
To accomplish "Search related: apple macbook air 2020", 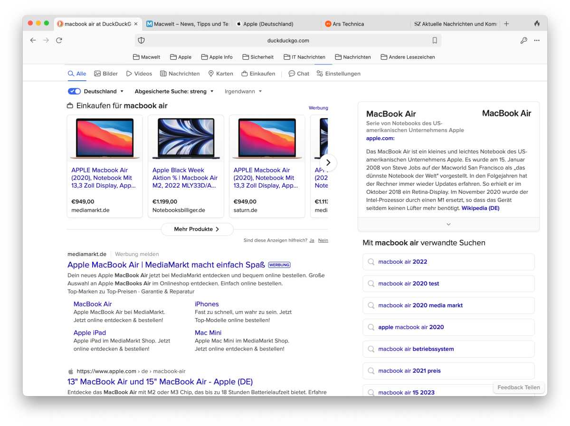I will [448, 327].
